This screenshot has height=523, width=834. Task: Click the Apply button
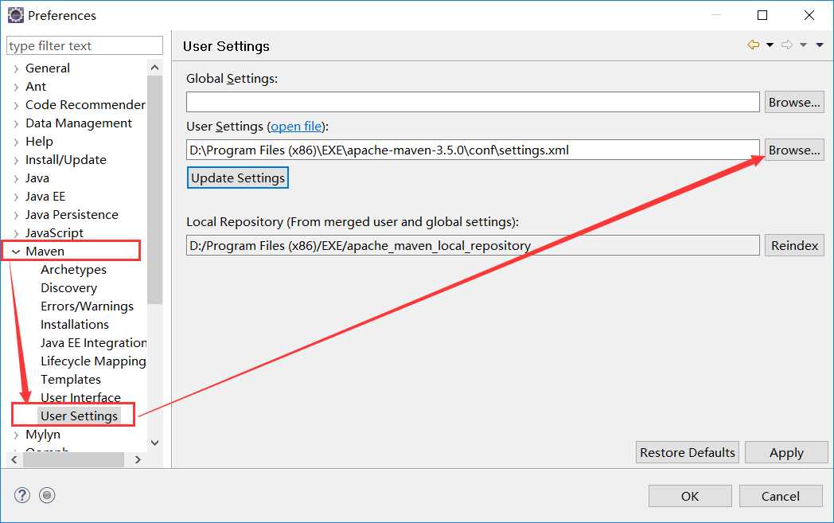click(786, 452)
